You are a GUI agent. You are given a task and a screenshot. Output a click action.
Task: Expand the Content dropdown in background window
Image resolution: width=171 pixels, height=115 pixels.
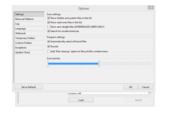150,93
